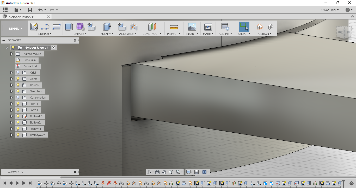Click the Save icon in the top bar
The image size is (356, 188).
[x=30, y=10]
